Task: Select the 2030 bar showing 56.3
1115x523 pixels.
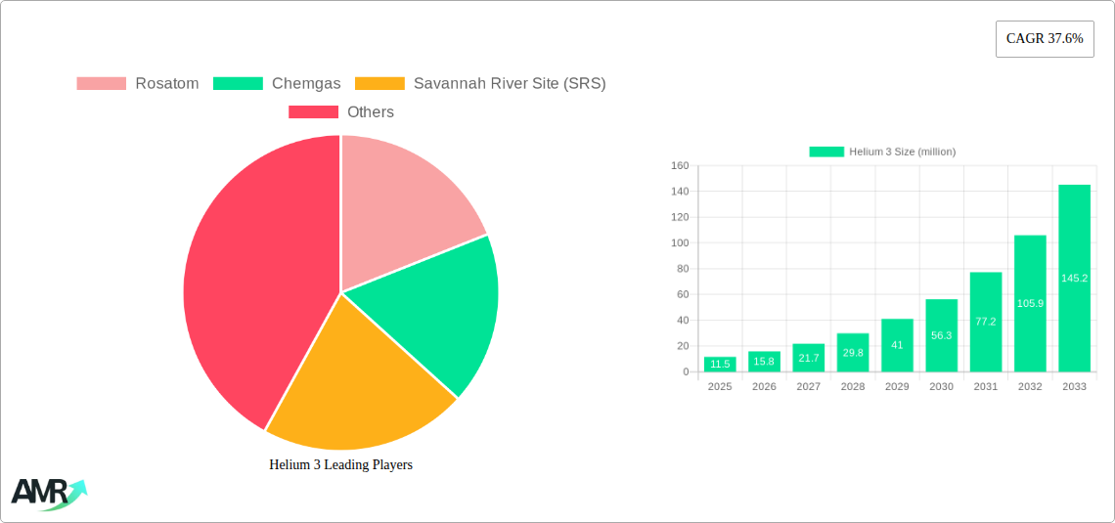Action: pos(941,335)
